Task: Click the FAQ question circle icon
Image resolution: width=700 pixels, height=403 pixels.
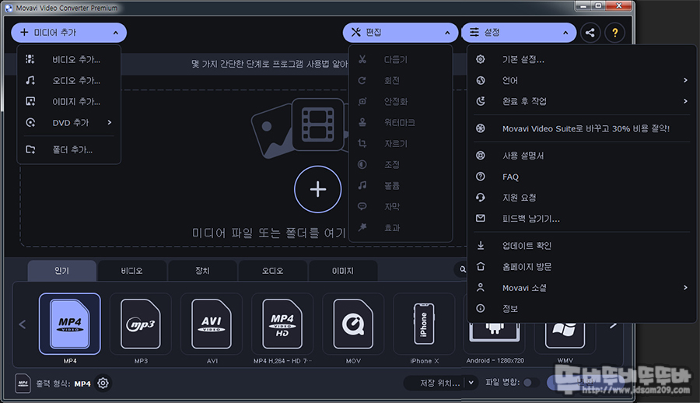Action: point(481,177)
